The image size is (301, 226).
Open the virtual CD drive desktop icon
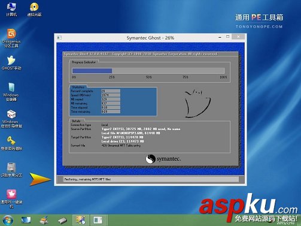coord(34,10)
